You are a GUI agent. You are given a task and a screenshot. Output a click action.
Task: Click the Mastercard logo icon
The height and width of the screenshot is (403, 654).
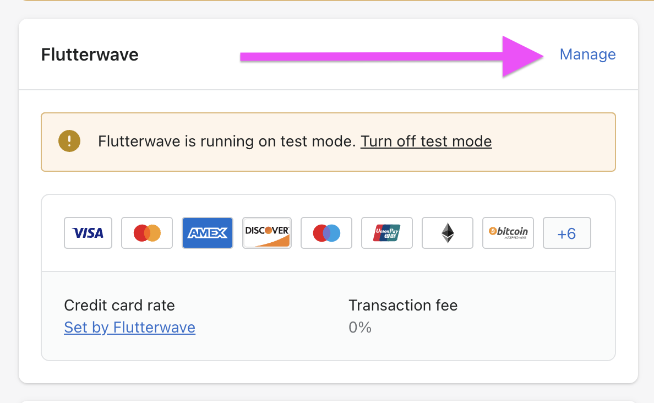pyautogui.click(x=147, y=233)
